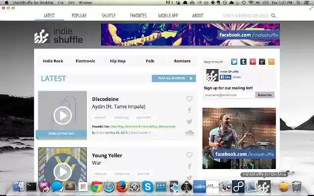
Task: Share Discodeine track on Twitter
Action: 189,121
